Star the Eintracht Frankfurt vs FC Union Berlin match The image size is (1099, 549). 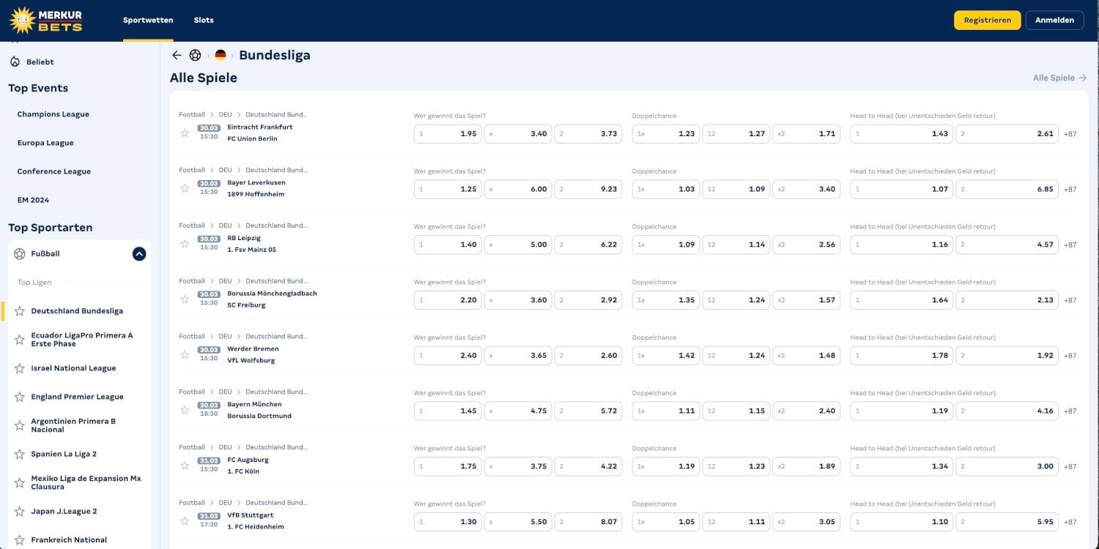[x=185, y=133]
